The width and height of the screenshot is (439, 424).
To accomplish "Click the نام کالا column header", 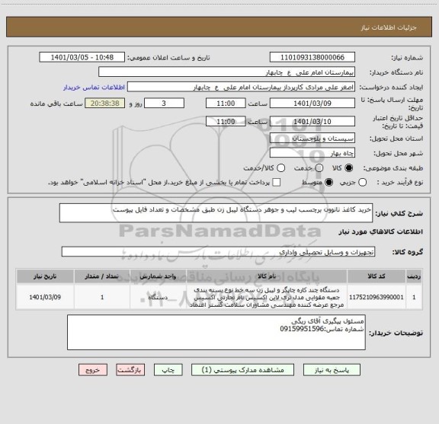I will click(267, 276).
